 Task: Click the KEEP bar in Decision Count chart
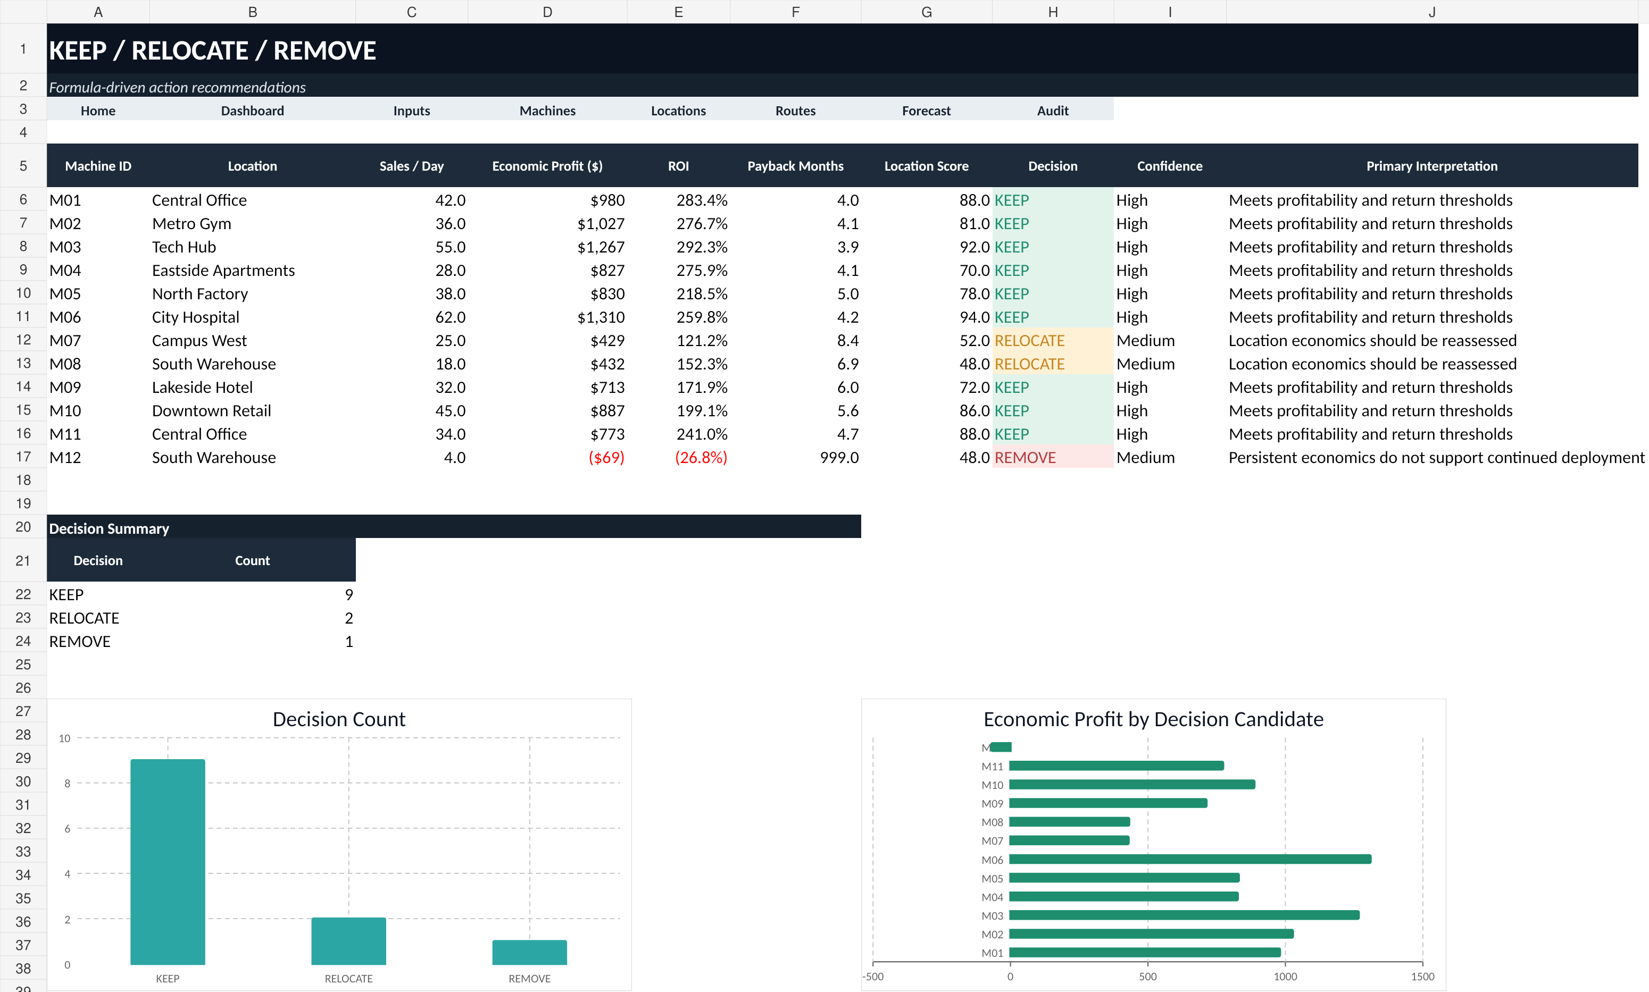click(167, 862)
